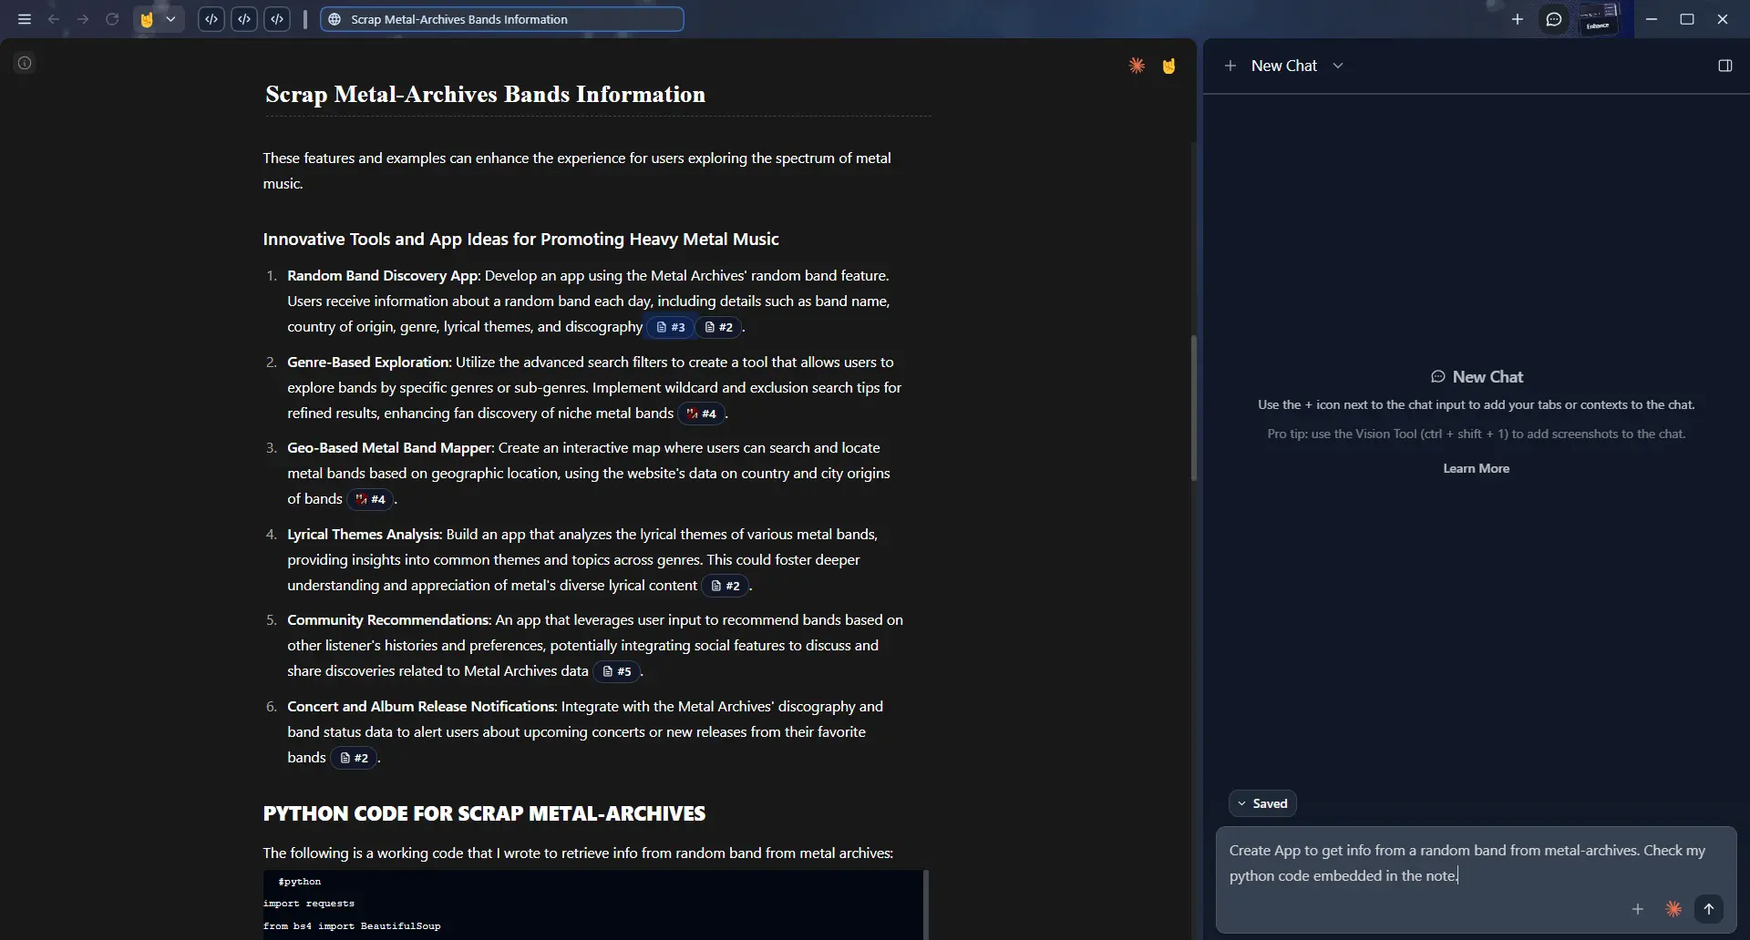Click 'PYTHON CODE FOR SCRAP METAL-ARCHIVES' heading
Screen dimensions: 1750x940
coord(484,813)
